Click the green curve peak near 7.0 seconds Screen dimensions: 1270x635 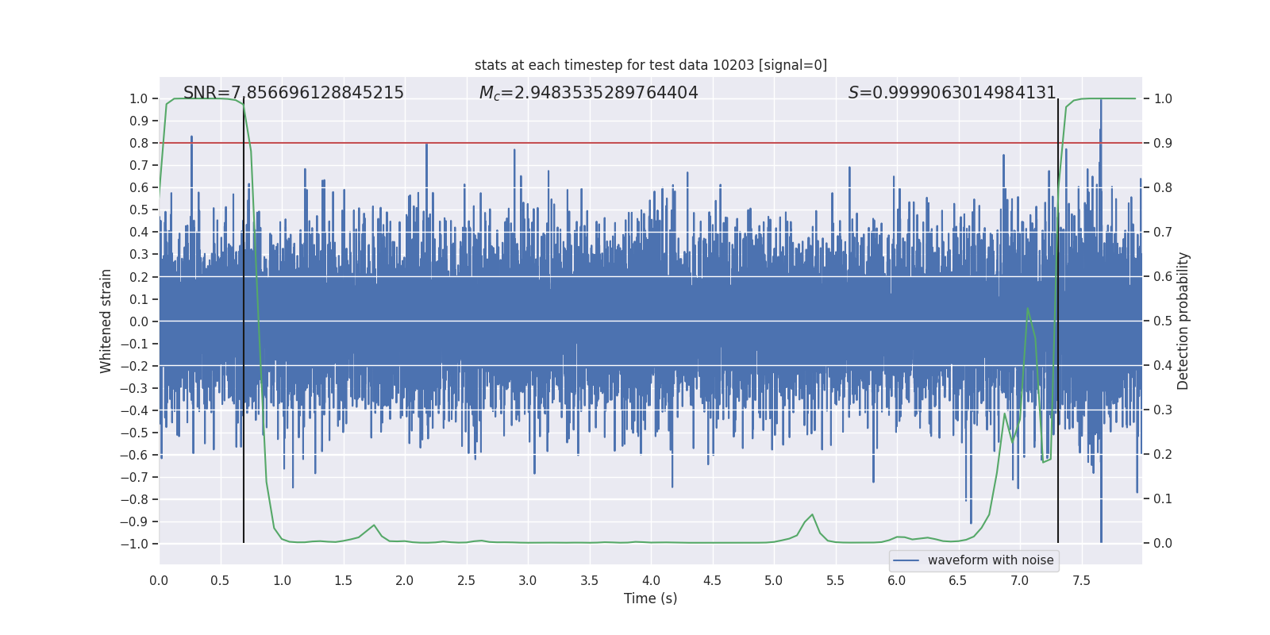(1028, 309)
